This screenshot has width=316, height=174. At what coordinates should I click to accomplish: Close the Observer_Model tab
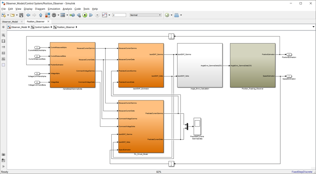coord(22,22)
